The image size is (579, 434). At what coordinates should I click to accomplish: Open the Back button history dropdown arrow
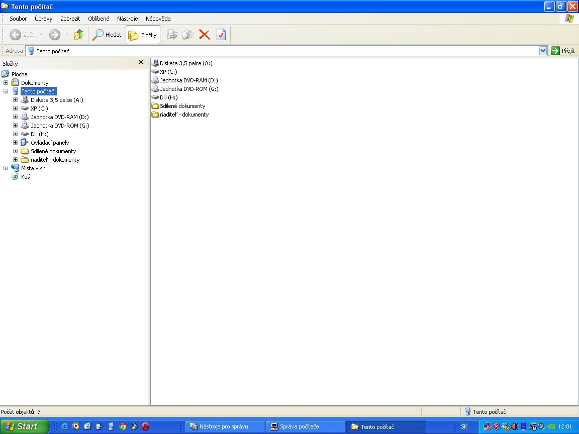tap(41, 35)
